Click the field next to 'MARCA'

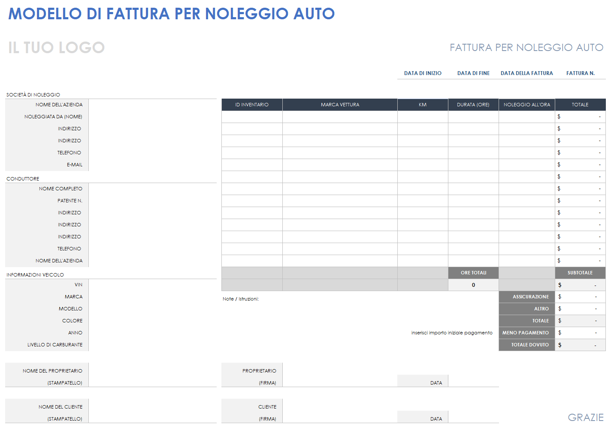click(153, 297)
